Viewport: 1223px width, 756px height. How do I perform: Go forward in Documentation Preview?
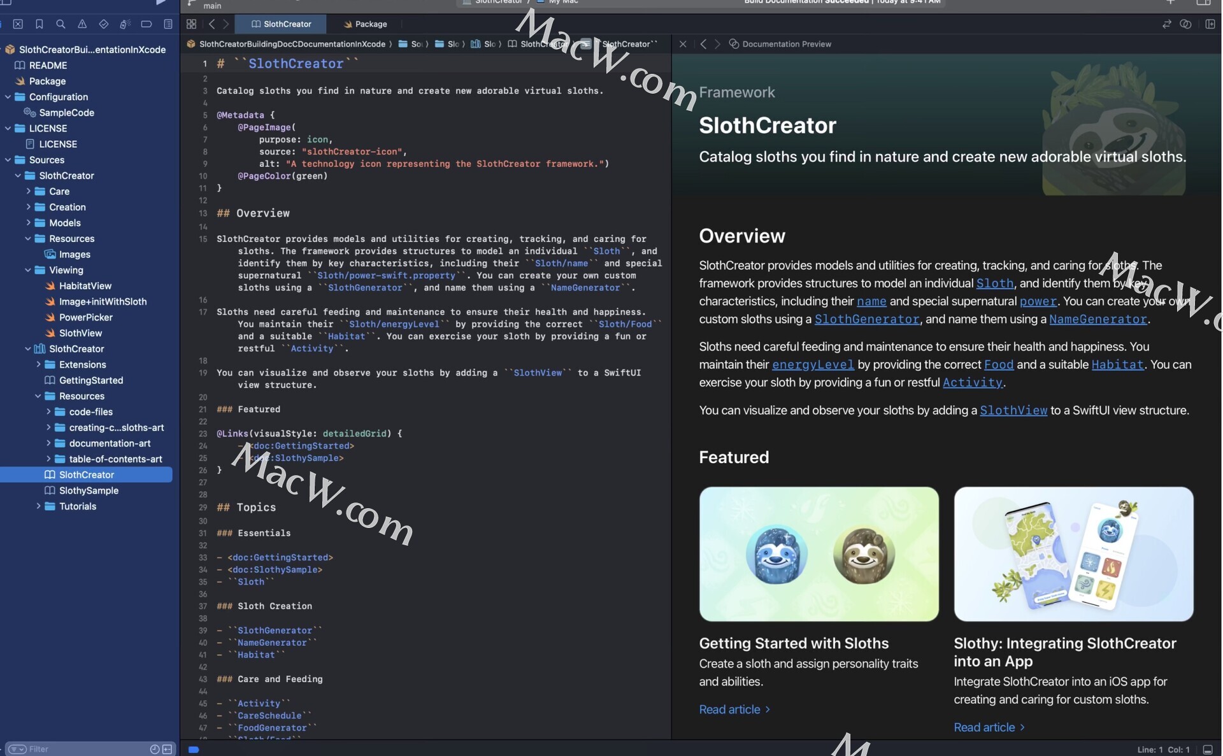[x=717, y=44]
